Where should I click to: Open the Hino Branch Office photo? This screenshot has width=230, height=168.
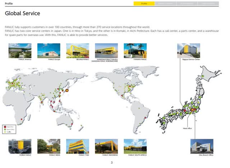coord(202,146)
